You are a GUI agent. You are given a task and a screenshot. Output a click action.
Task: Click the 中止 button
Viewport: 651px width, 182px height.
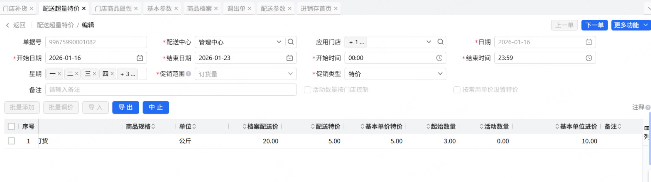point(156,107)
